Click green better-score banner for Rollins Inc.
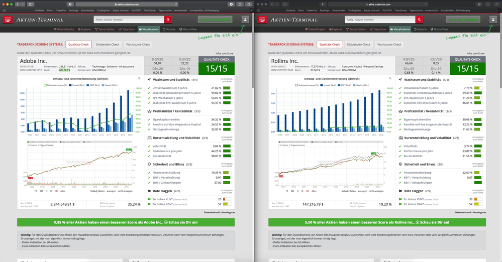The height and width of the screenshot is (262, 502). [x=377, y=222]
